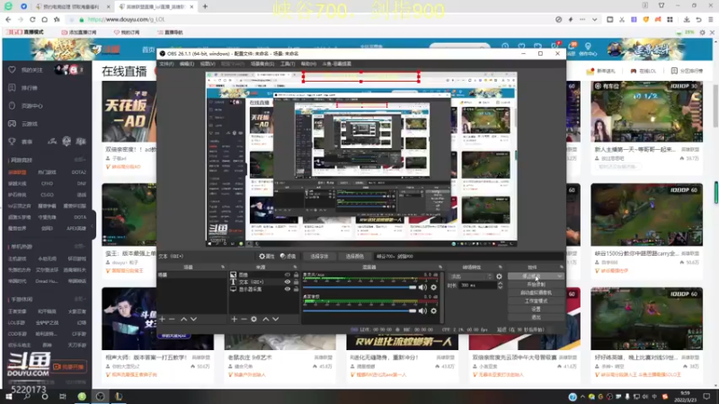Image resolution: width=719 pixels, height=404 pixels.
Task: Open OBS 设置 settings button
Action: pyautogui.click(x=536, y=309)
